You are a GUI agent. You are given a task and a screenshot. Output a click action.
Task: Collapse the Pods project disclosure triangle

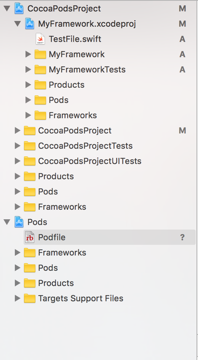[x=7, y=222]
